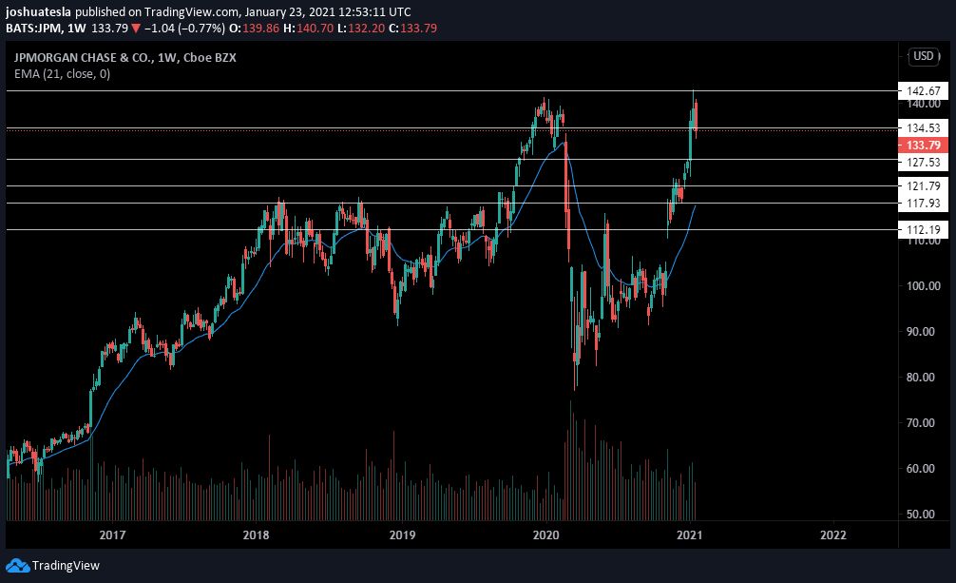Select the 117.93 price level label
Image resolution: width=956 pixels, height=583 pixels.
pyautogui.click(x=923, y=204)
